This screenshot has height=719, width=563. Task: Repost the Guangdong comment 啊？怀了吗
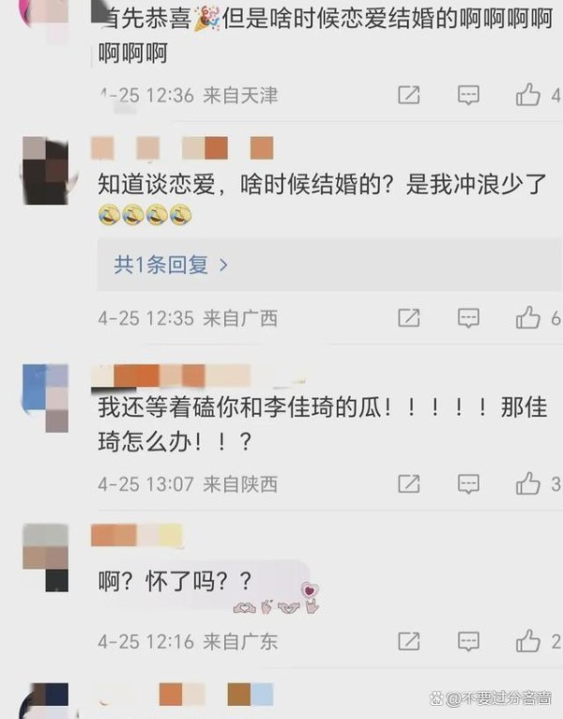coord(408,641)
